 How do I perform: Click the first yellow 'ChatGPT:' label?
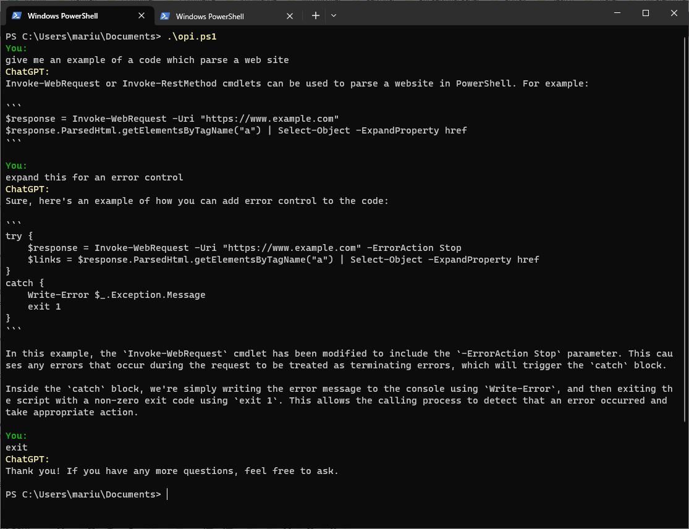tap(28, 72)
